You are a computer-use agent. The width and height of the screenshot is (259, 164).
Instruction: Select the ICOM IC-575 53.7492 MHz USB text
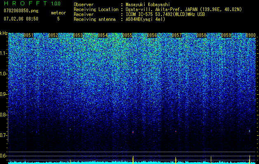coord(165,14)
